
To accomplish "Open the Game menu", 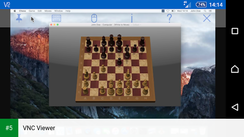I will pyautogui.click(x=32, y=11).
